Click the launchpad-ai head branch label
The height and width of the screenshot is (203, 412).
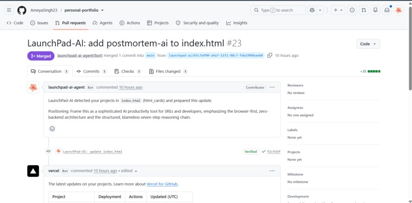(x=216, y=56)
